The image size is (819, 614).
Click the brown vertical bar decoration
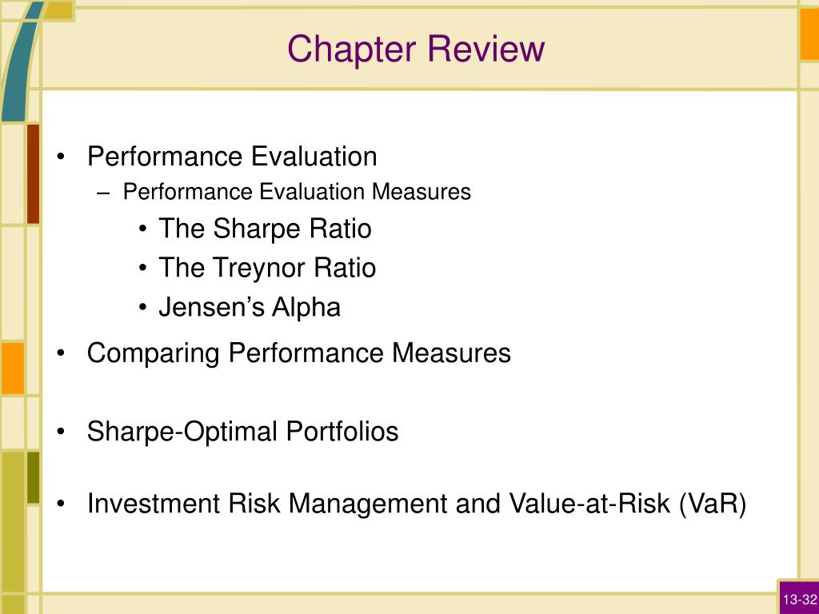click(33, 173)
